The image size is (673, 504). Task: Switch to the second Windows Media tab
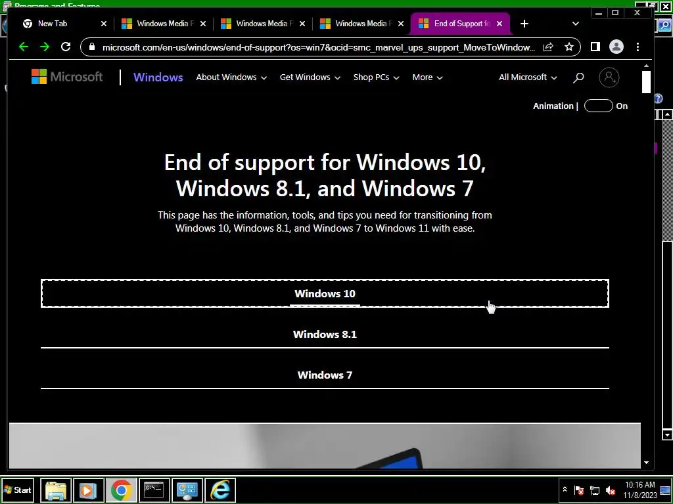click(262, 24)
